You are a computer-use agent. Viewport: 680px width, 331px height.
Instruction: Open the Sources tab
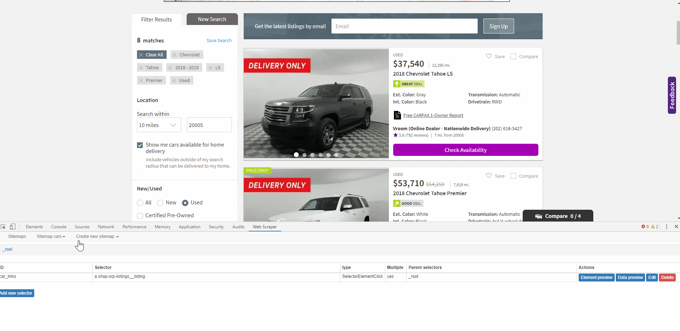(x=82, y=227)
